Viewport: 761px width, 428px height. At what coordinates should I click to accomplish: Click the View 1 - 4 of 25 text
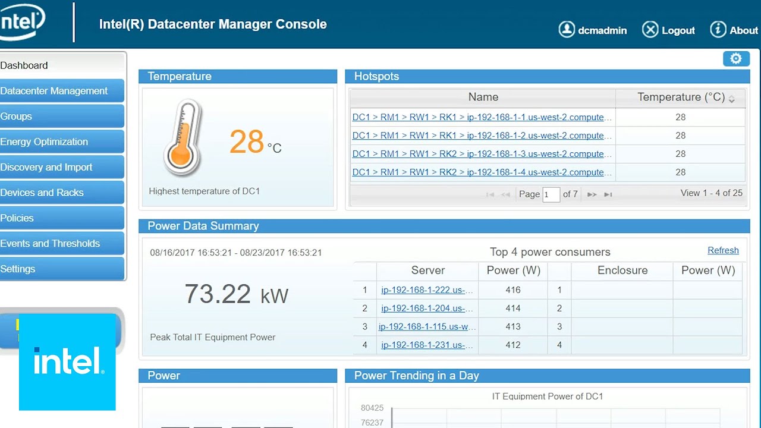pos(712,193)
